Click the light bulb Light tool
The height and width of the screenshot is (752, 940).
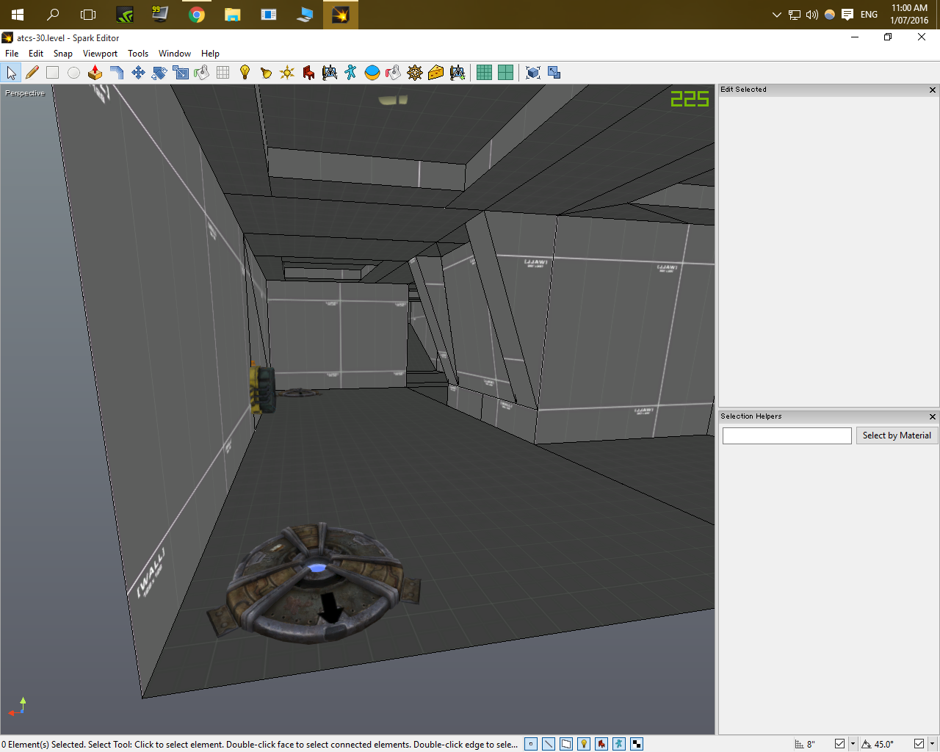[x=245, y=73]
